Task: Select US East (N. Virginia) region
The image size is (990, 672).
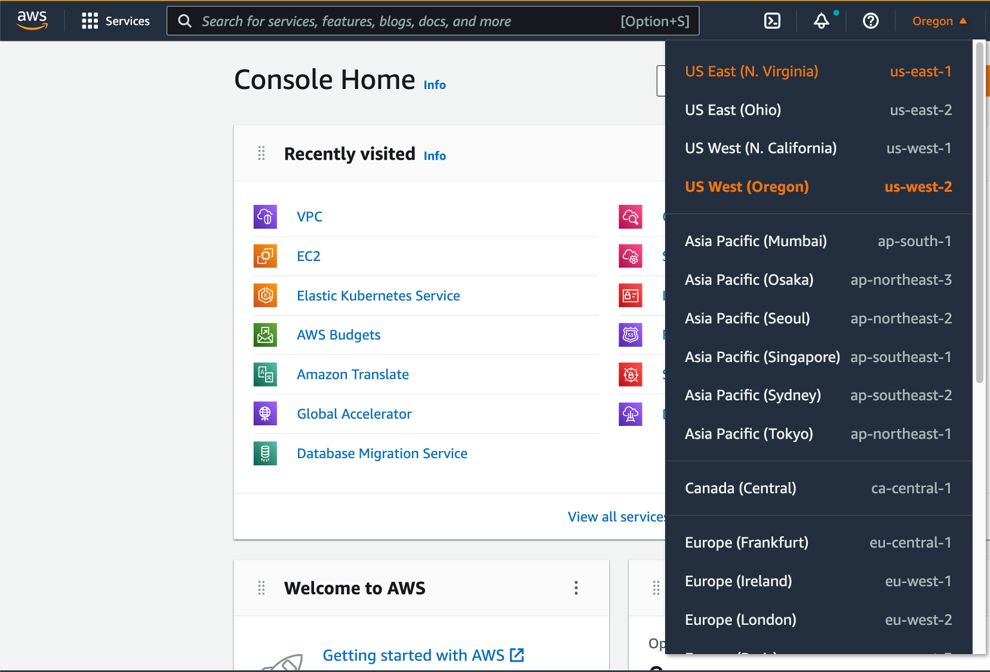Action: tap(819, 72)
